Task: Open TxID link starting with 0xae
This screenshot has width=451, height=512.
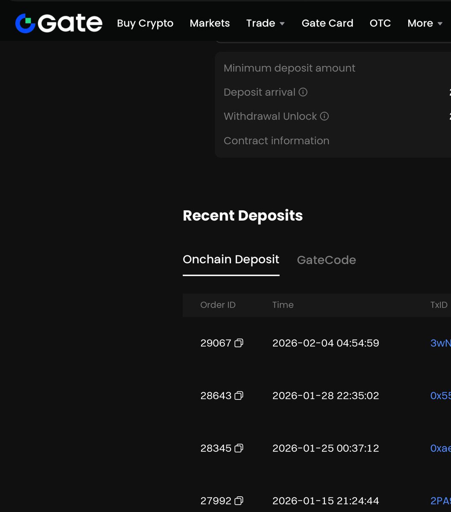Action: coord(440,448)
